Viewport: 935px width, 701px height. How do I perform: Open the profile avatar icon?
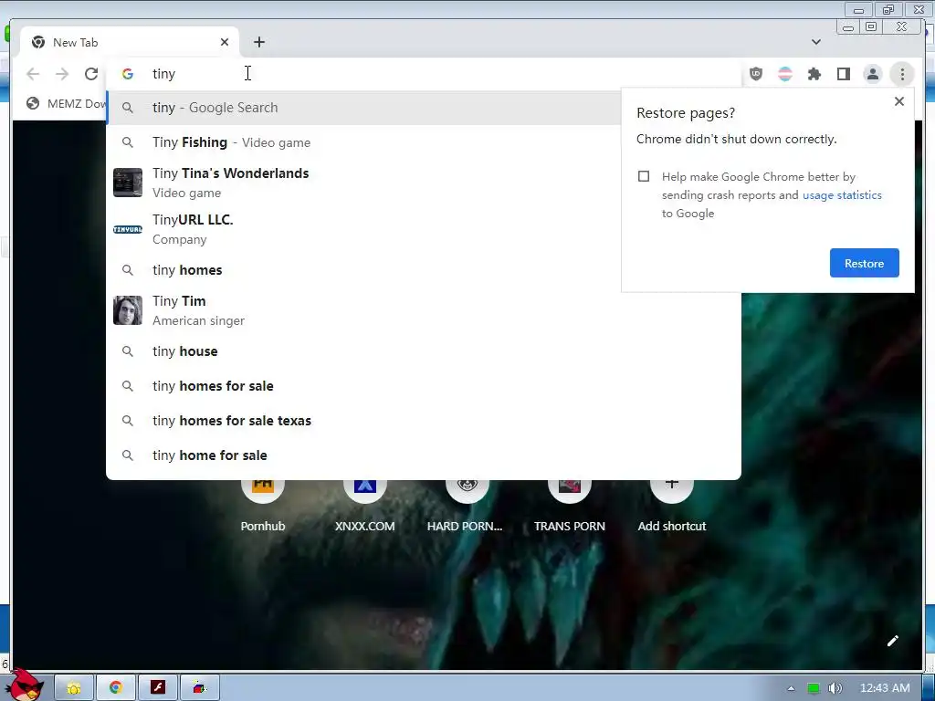coord(872,74)
